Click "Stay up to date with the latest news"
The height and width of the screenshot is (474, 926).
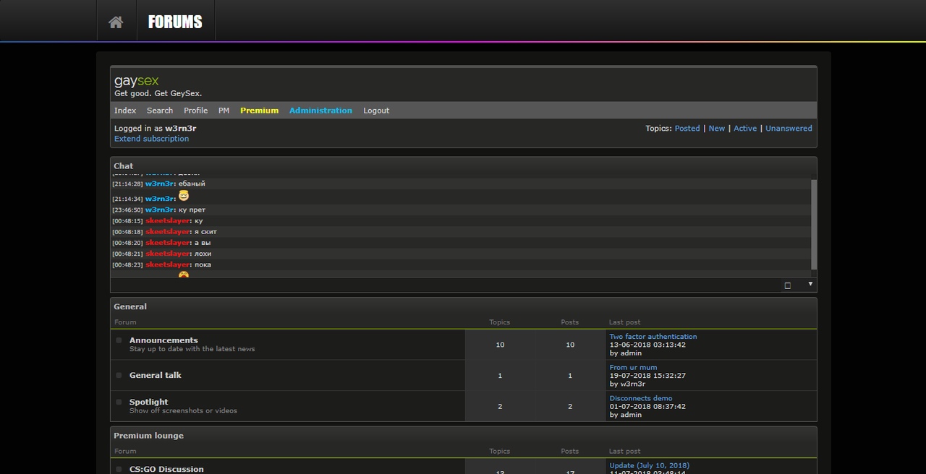point(192,349)
